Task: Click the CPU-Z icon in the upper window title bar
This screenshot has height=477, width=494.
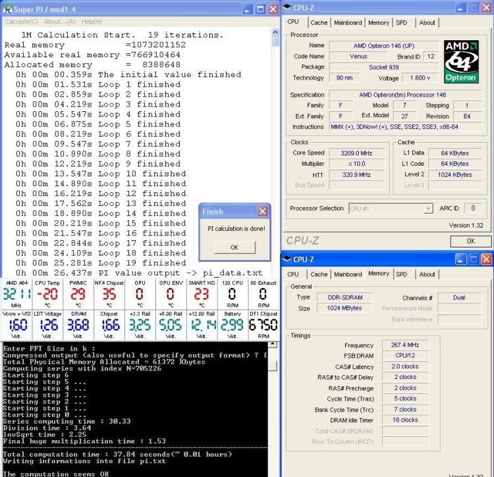Action: tap(288, 8)
